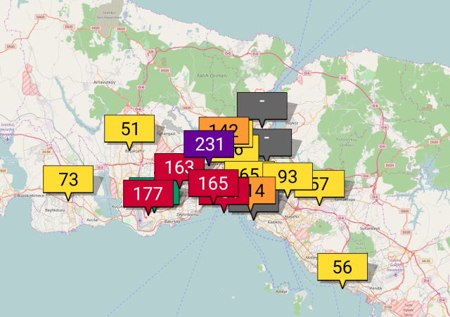This screenshot has height=317, width=450.
Task: Click the green marker behind red 177
Action: (x=174, y=193)
